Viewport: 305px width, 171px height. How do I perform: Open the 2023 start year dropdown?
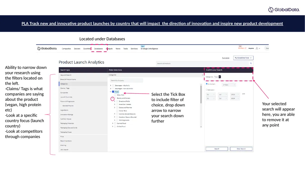coord(235,95)
